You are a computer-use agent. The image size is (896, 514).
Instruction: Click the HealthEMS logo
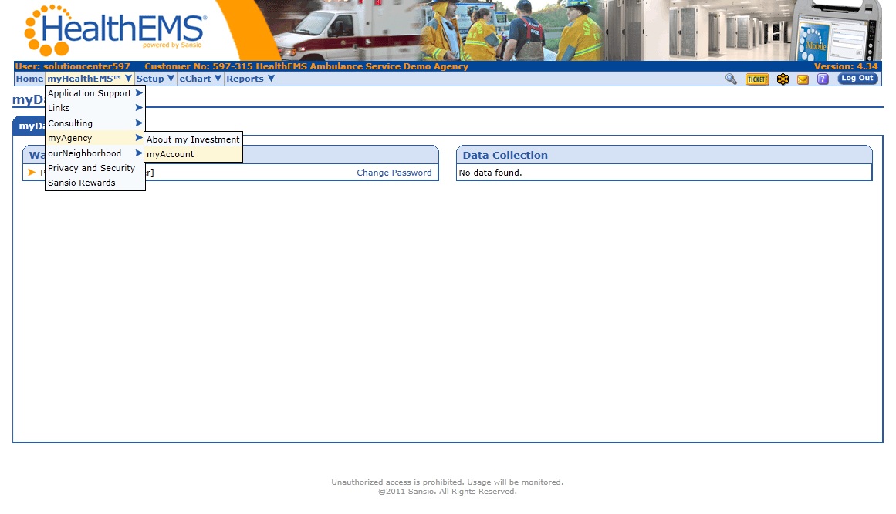[116, 31]
